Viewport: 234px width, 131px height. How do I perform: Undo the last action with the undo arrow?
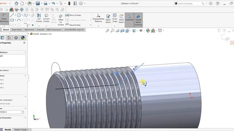point(53,3)
